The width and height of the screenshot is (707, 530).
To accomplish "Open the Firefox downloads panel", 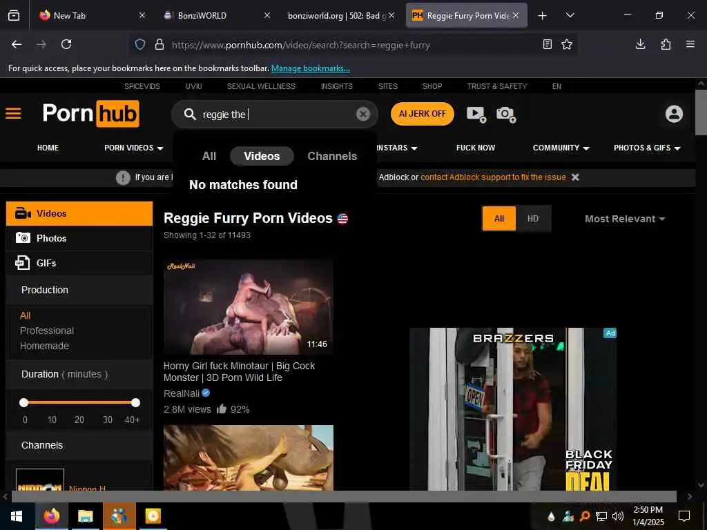I will [640, 44].
